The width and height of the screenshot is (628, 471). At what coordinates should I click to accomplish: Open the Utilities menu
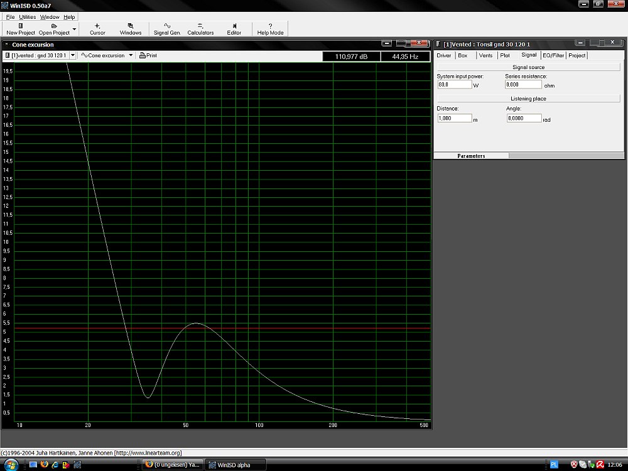(x=27, y=17)
